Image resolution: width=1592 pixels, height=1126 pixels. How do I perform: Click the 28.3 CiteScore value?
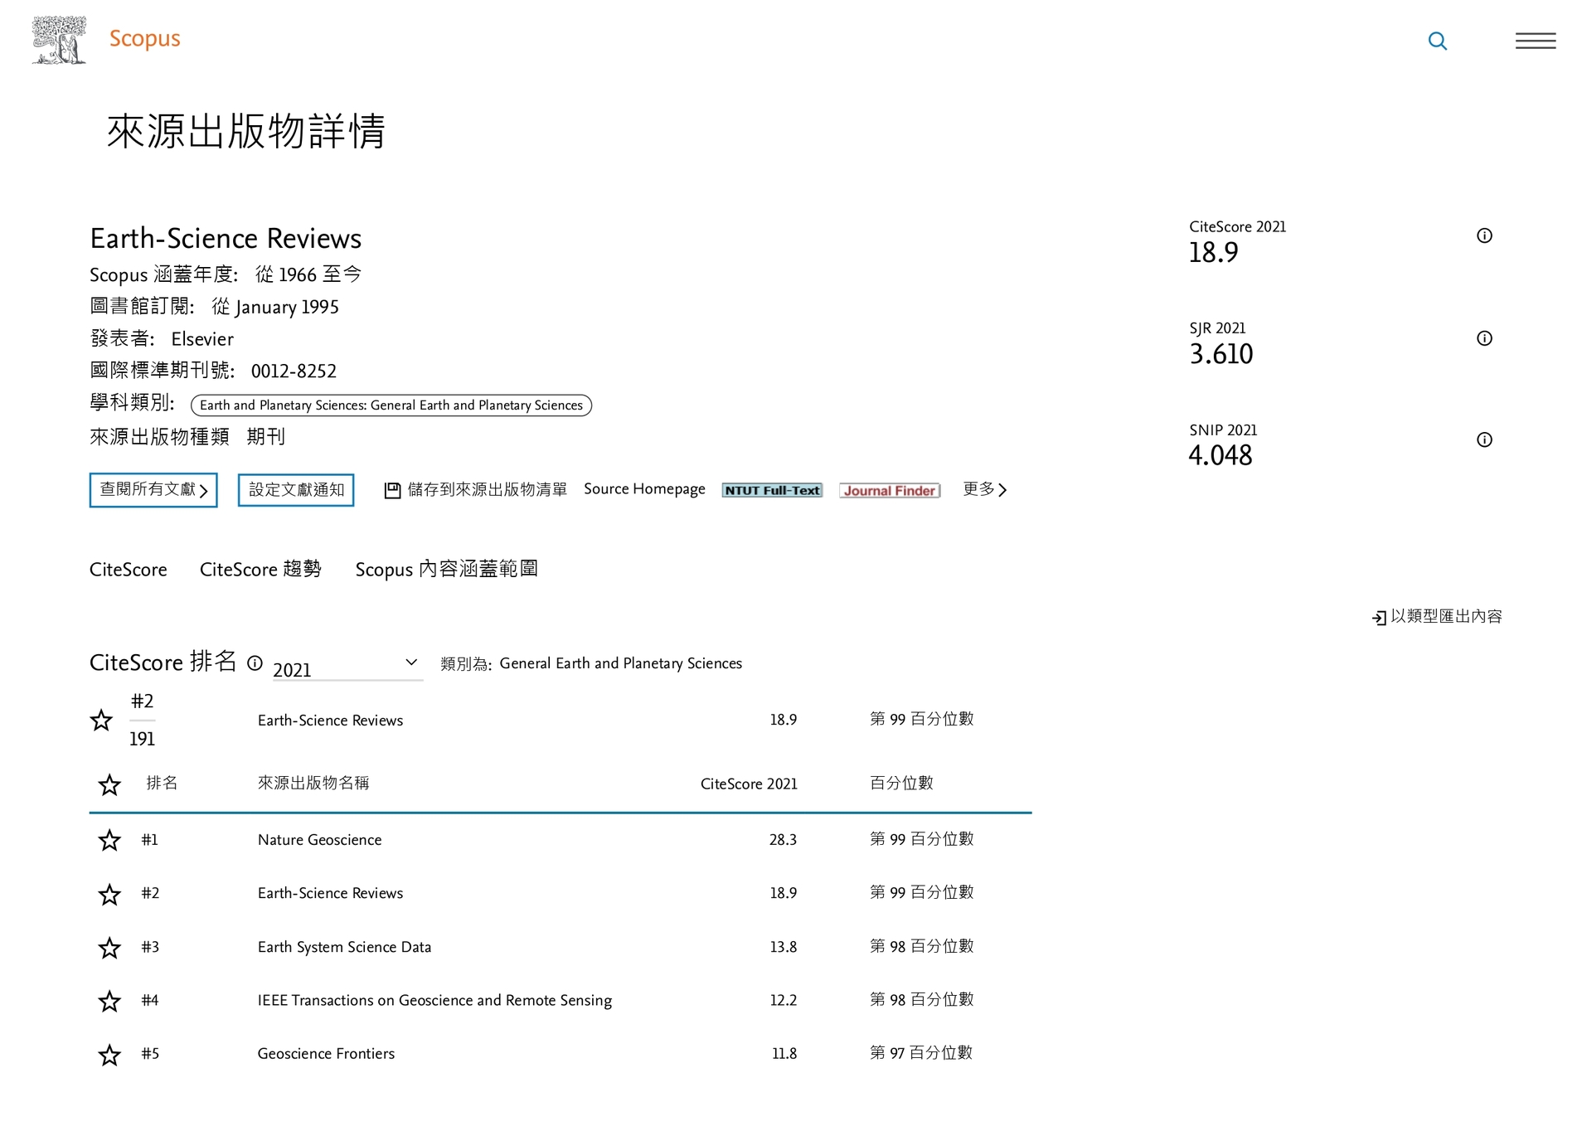783,840
